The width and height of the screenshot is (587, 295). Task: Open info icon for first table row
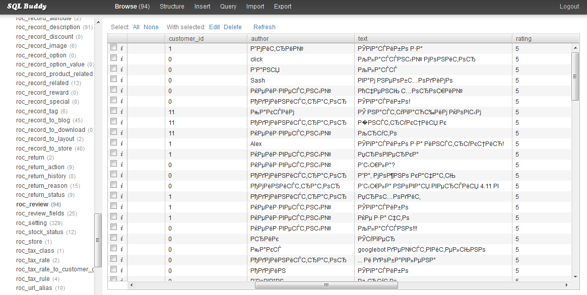(121, 48)
